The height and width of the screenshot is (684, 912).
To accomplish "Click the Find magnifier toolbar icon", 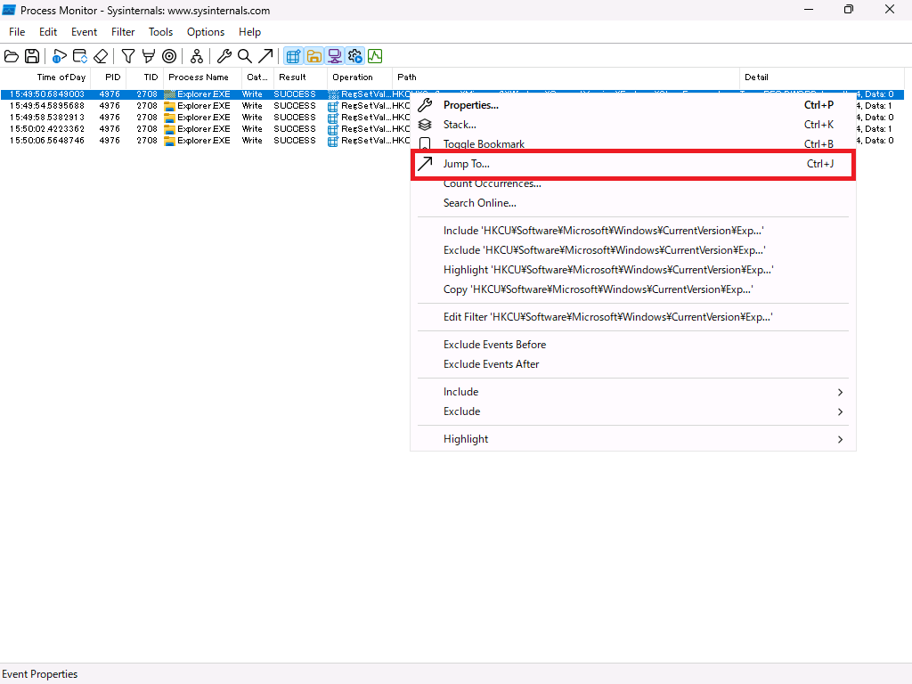I will (x=245, y=56).
